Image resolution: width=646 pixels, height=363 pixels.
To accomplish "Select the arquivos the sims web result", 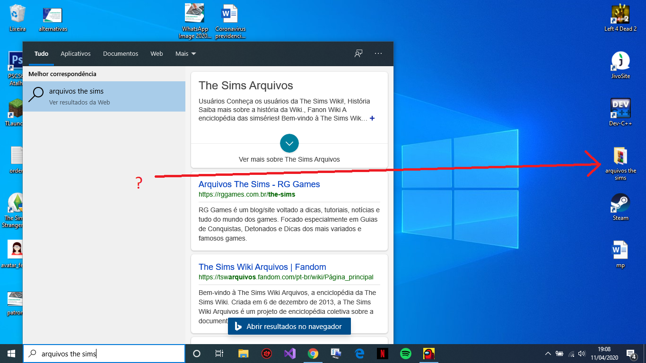I will (x=104, y=96).
